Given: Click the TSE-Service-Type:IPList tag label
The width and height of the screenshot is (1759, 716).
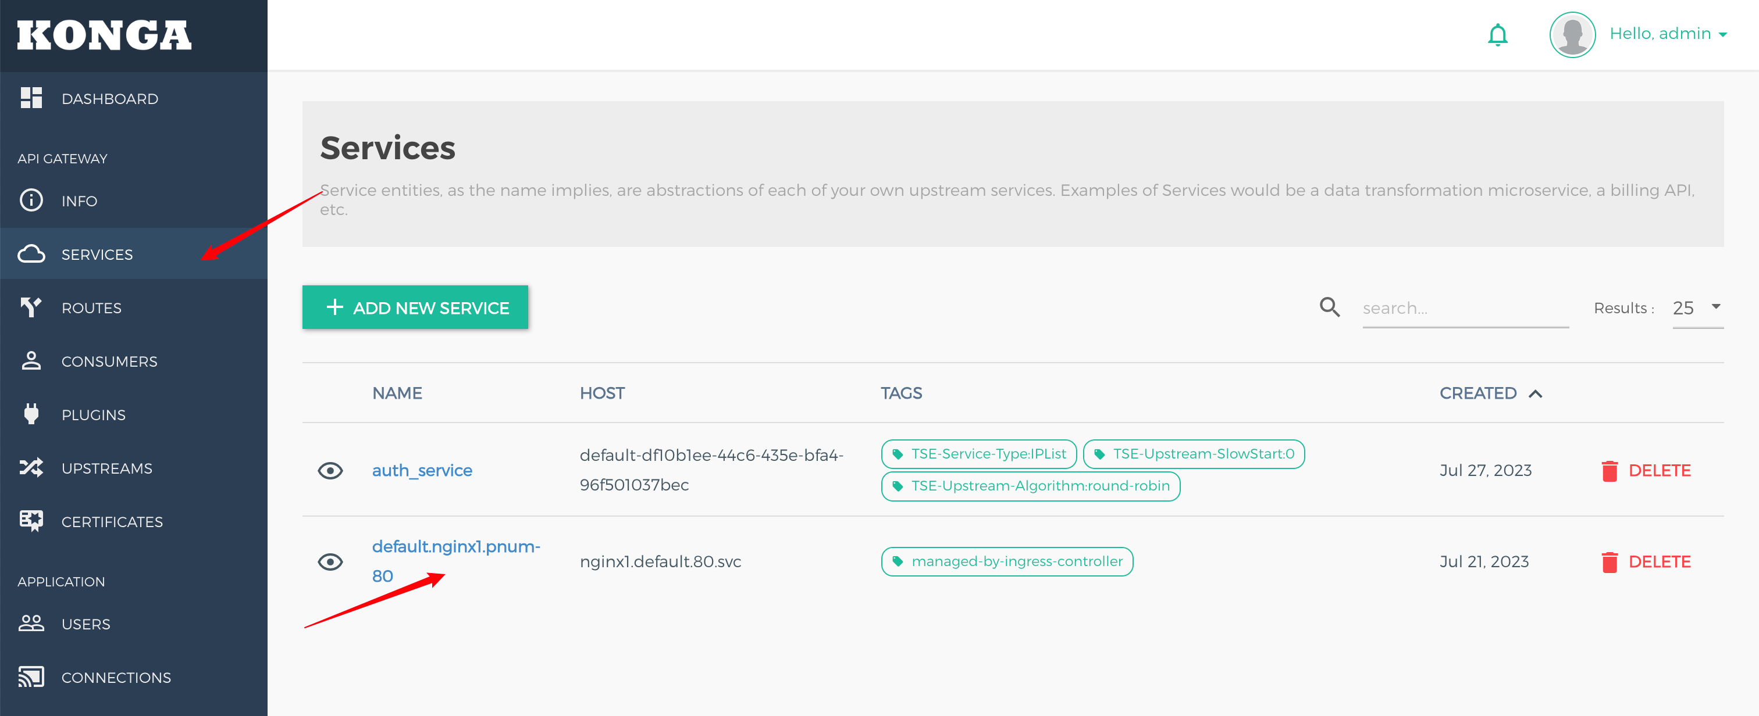Looking at the screenshot, I should [988, 454].
